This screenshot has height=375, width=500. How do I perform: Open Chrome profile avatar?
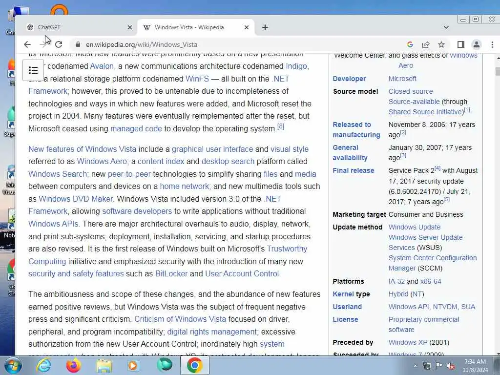point(477,44)
